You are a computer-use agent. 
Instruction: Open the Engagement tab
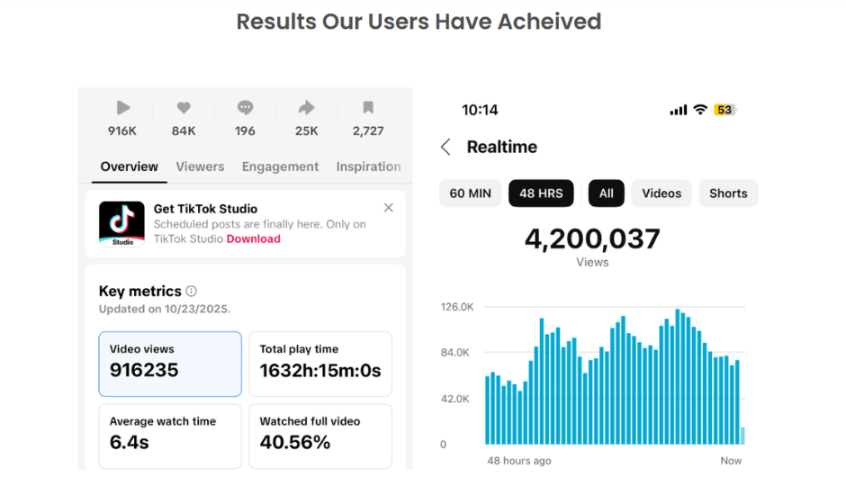click(x=280, y=166)
